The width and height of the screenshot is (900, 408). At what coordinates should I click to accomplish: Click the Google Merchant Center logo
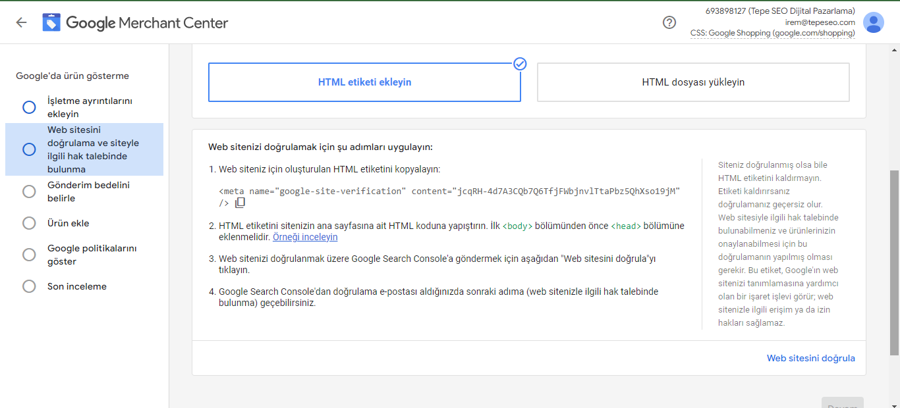point(51,22)
